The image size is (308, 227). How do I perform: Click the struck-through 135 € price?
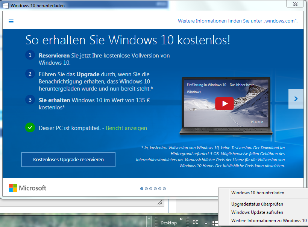coord(143,100)
